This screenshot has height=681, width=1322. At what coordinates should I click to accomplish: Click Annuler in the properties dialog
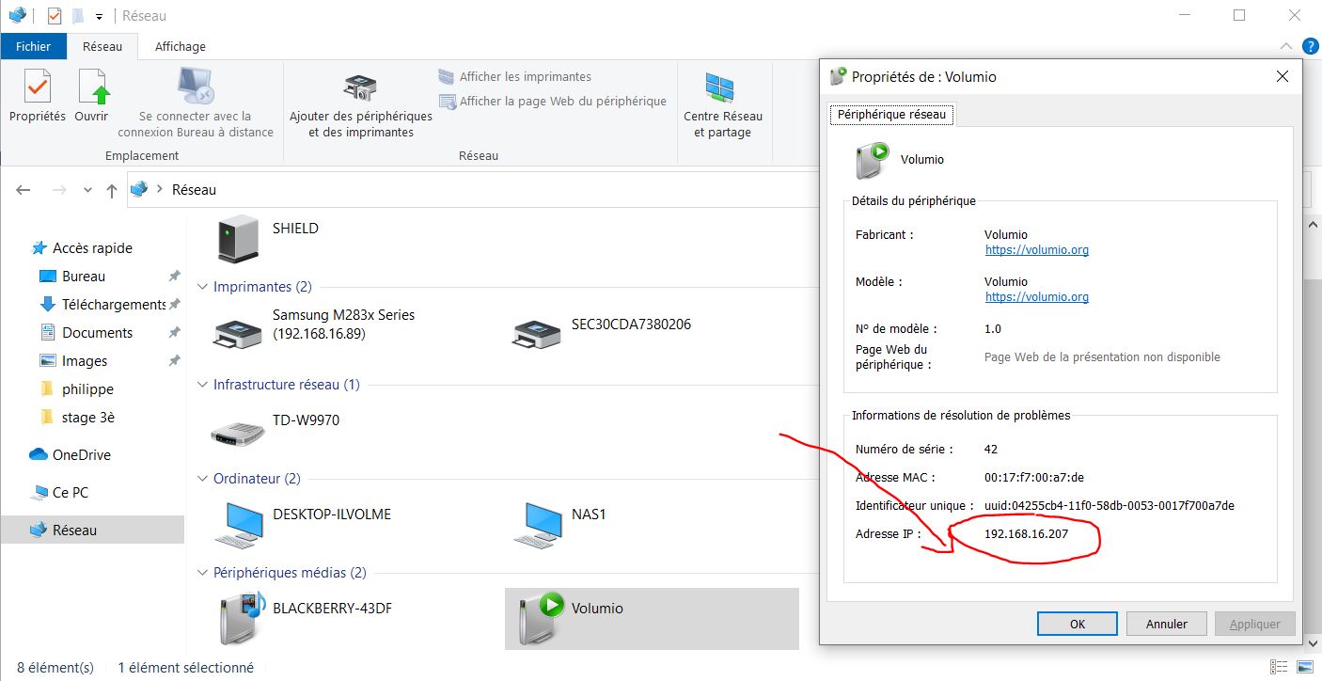(x=1167, y=624)
